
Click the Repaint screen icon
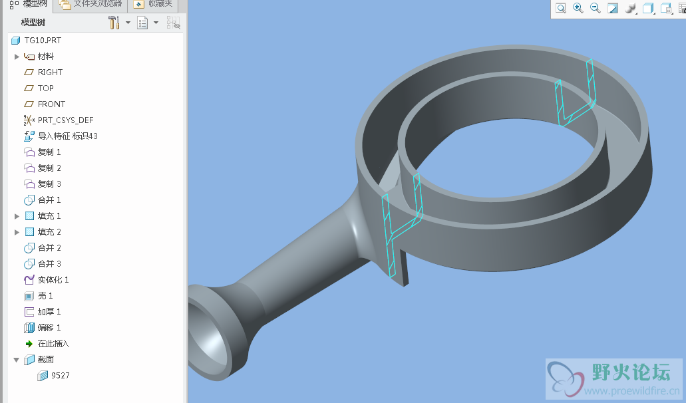[x=613, y=8]
